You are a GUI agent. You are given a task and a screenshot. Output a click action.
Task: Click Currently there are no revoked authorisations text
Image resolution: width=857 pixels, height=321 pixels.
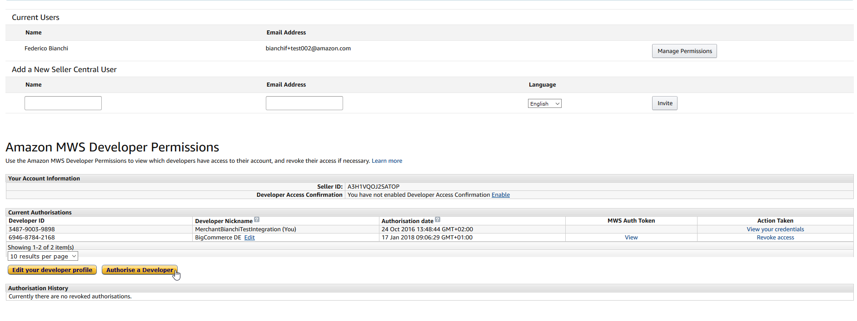tap(70, 297)
